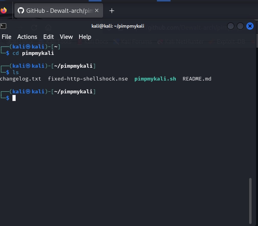258x226 pixels.
Task: Close the terminal with the blue X button
Action: [250, 26]
